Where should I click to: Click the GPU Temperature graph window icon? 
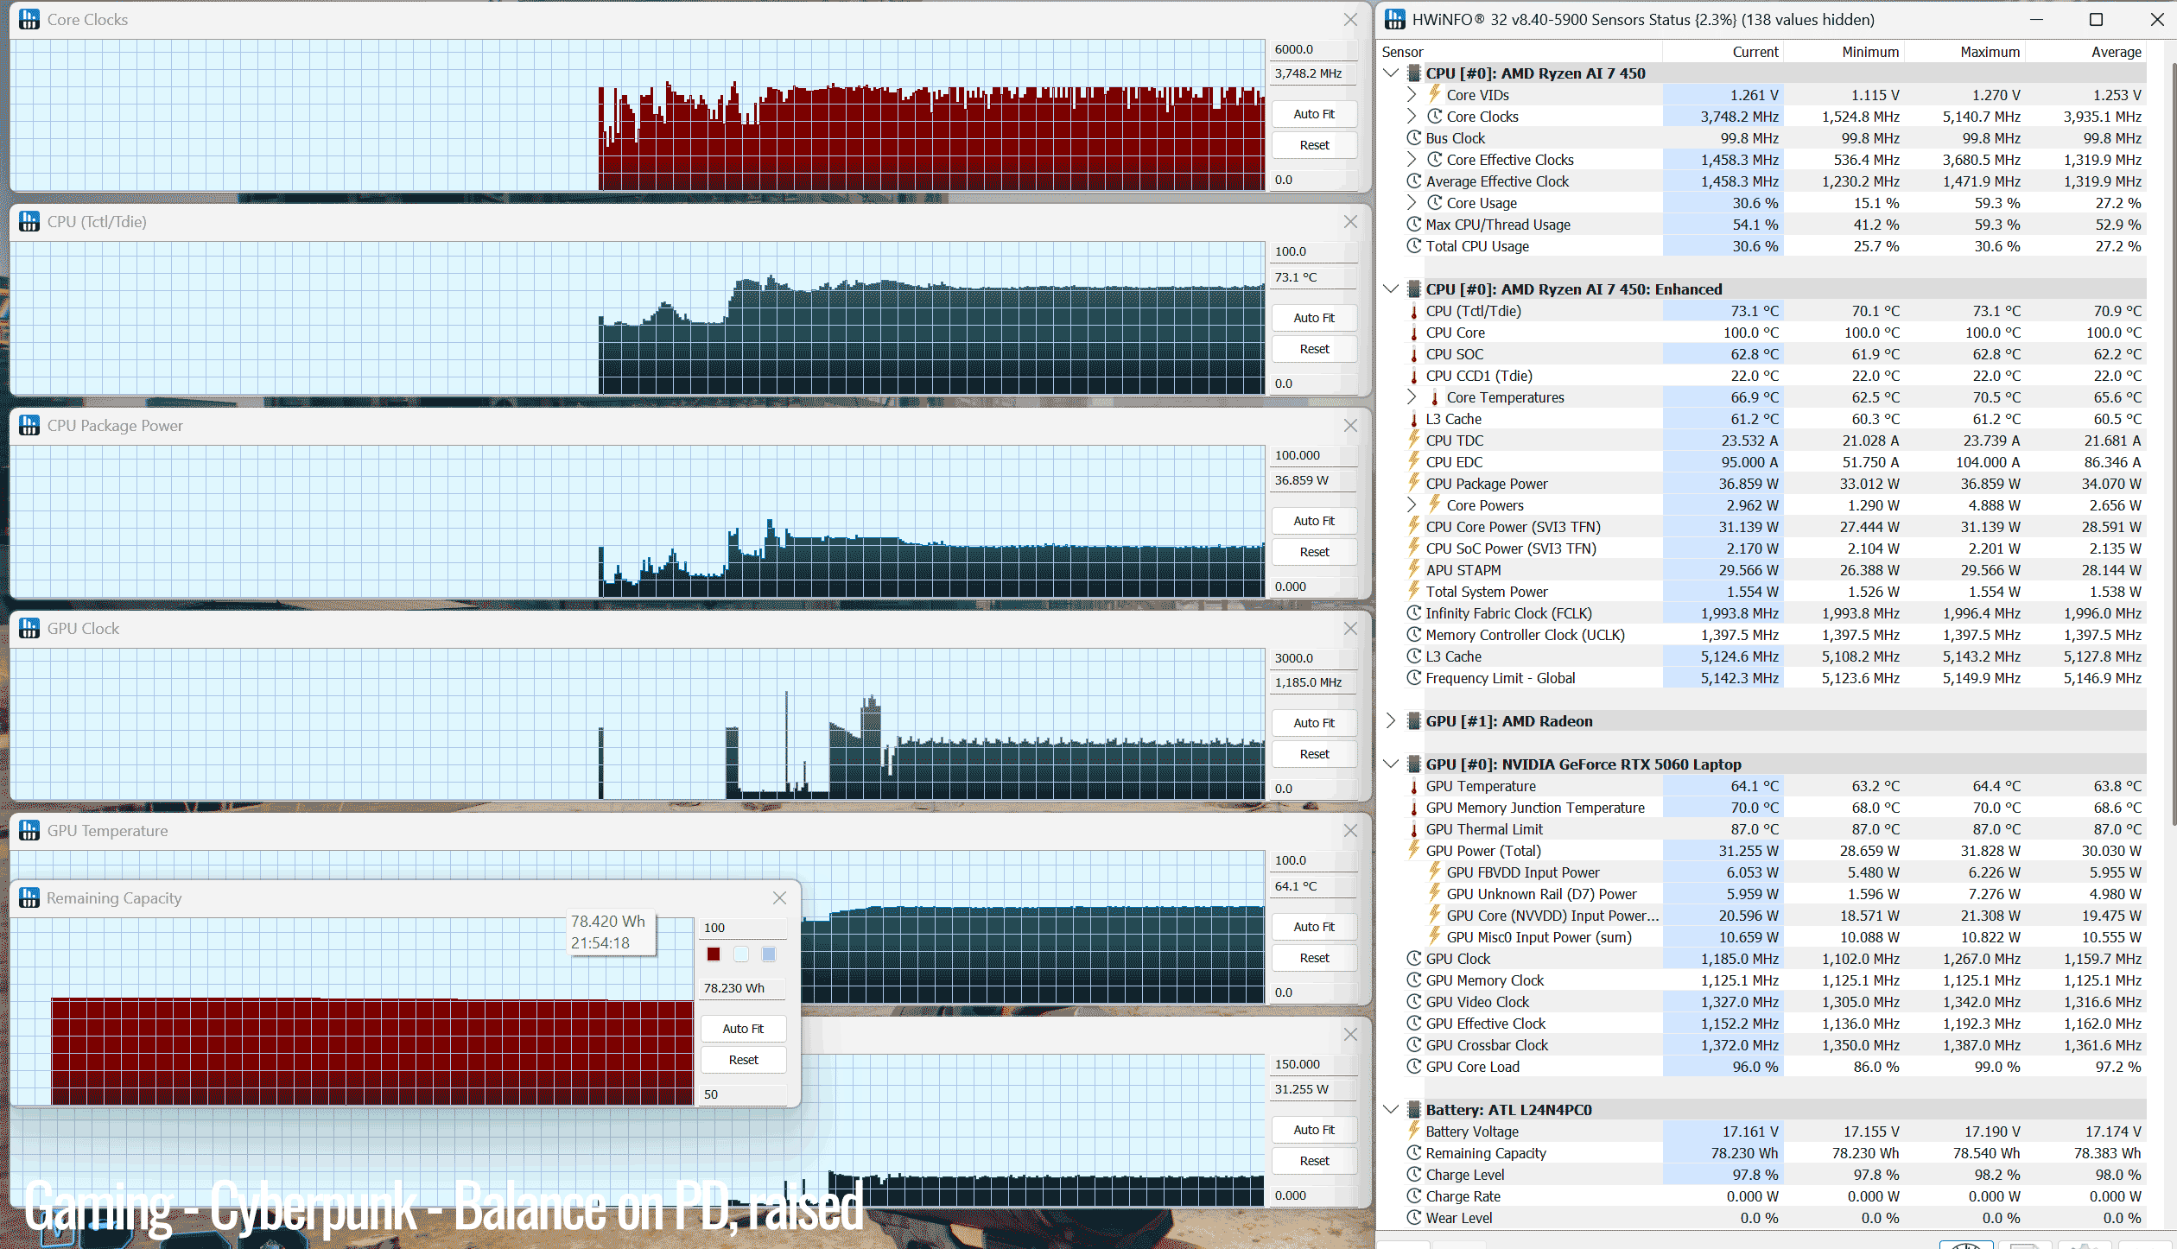29,830
